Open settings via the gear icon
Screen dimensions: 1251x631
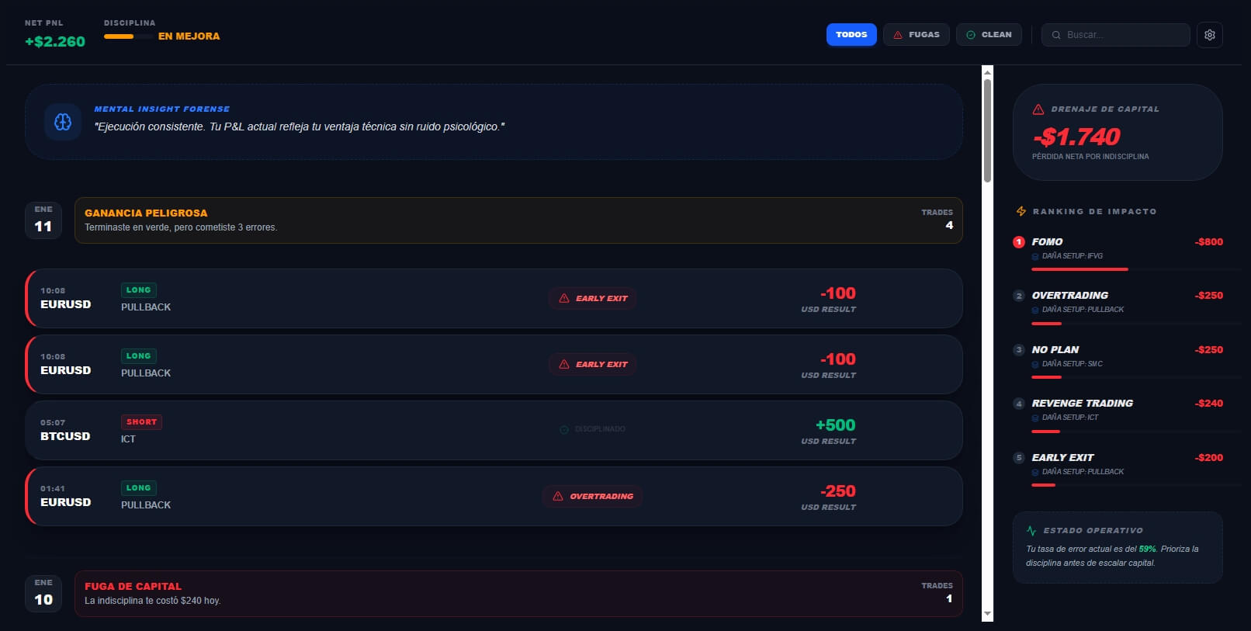[x=1209, y=35]
